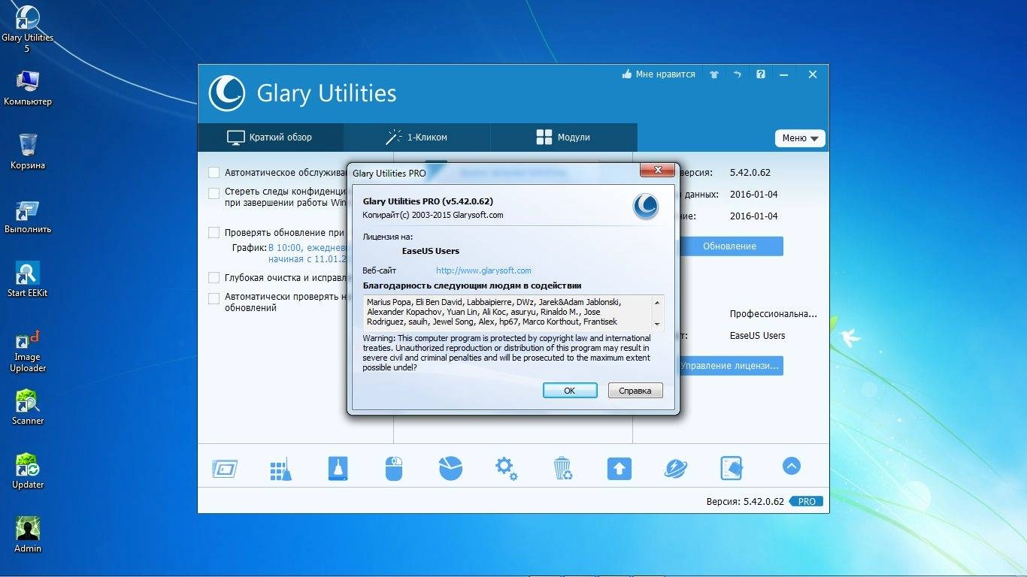Click OK in the About dialog
This screenshot has width=1027, height=577.
[569, 391]
